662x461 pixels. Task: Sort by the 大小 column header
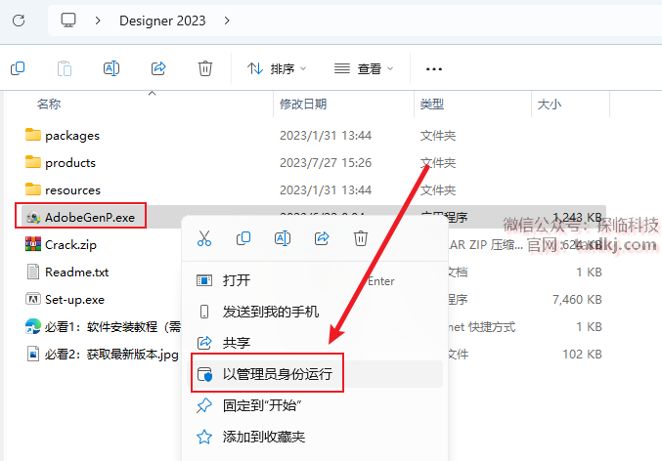point(550,104)
